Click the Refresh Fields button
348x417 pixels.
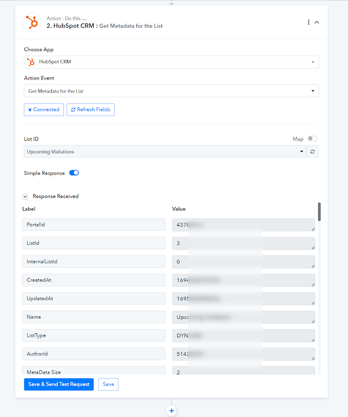coord(91,110)
